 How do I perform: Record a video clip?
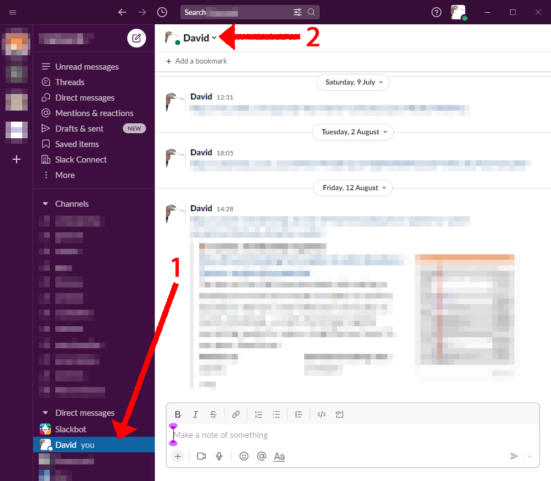coord(201,457)
